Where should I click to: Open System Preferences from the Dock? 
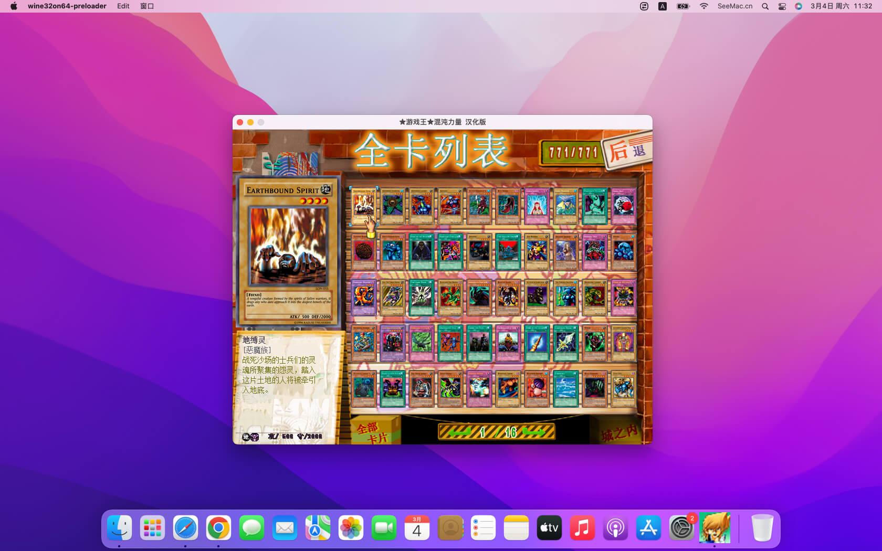681,527
